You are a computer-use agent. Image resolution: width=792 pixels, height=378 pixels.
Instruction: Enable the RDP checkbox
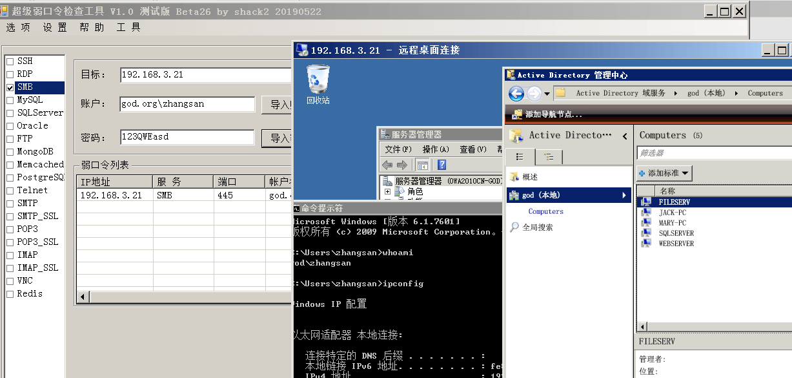coord(10,74)
